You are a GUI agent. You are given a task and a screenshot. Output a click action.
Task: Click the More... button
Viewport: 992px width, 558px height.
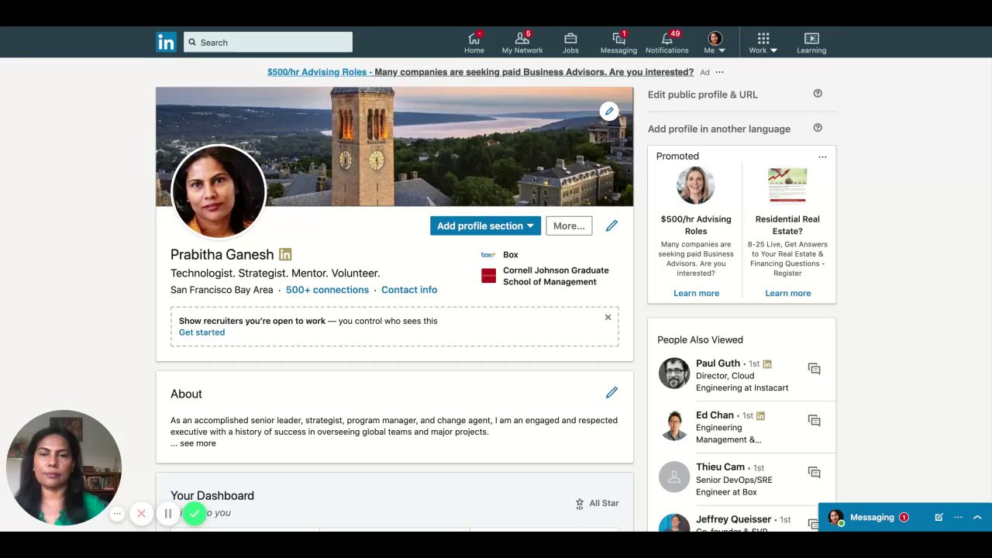[x=569, y=226]
